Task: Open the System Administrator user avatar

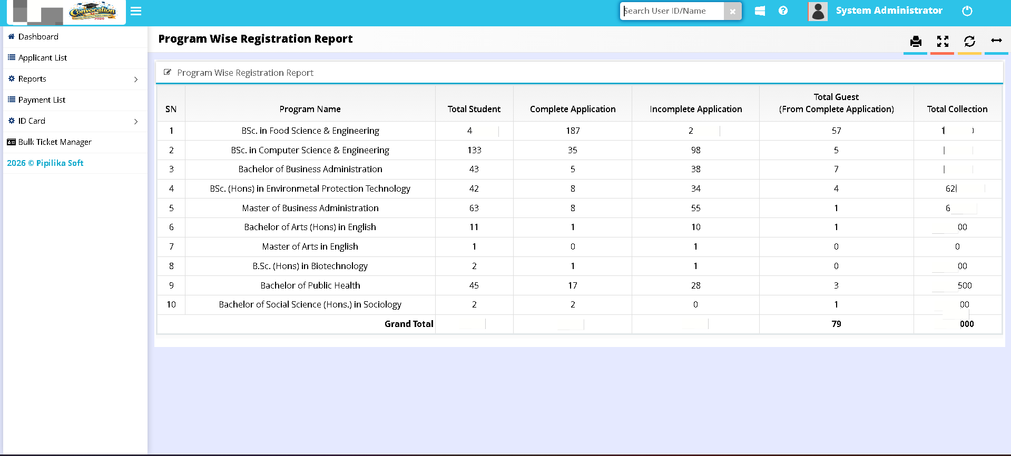Action: click(818, 11)
